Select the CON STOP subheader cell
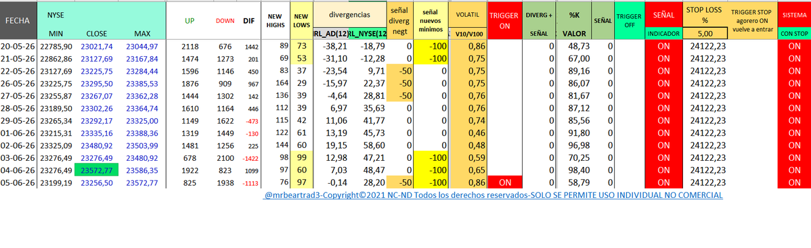Screen dimensions: 811x248 coord(794,34)
